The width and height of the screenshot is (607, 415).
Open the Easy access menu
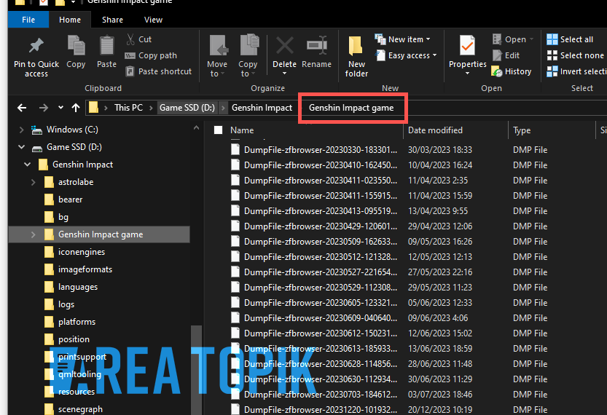coord(407,55)
